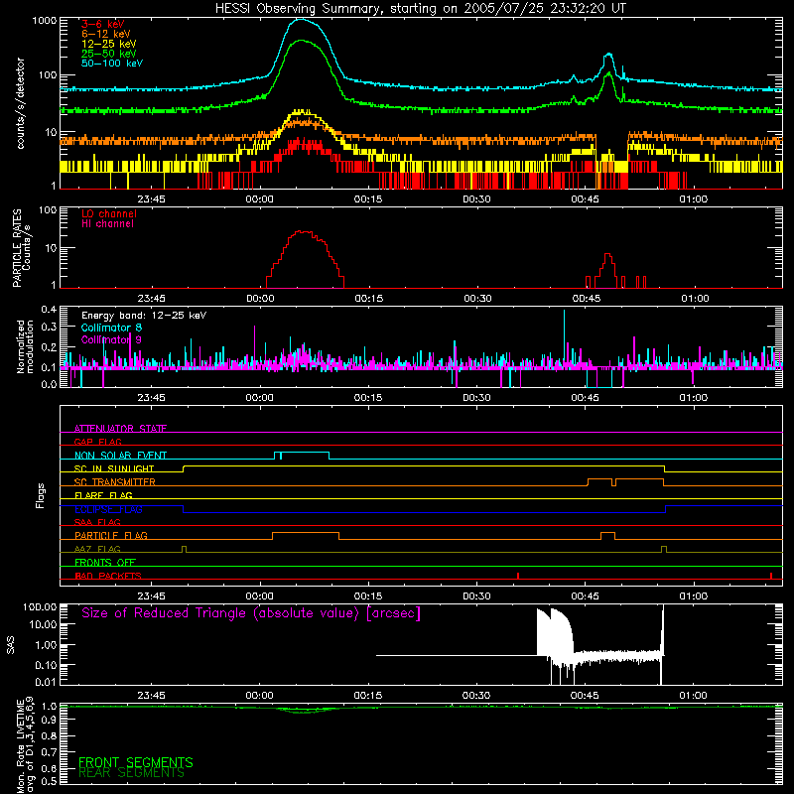Click the HESSI Observing Summary title
Image resolution: width=794 pixels, height=794 pixels.
[421, 9]
